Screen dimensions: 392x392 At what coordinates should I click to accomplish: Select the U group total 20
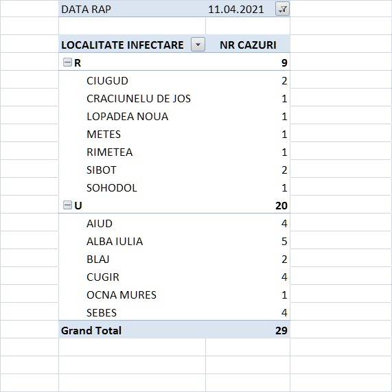tap(281, 205)
